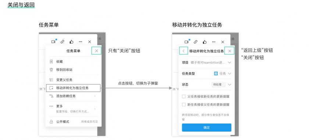Expand 添加依赖任务 submenu
Image resolution: width=309 pixels, height=140 pixels.
click(73, 96)
